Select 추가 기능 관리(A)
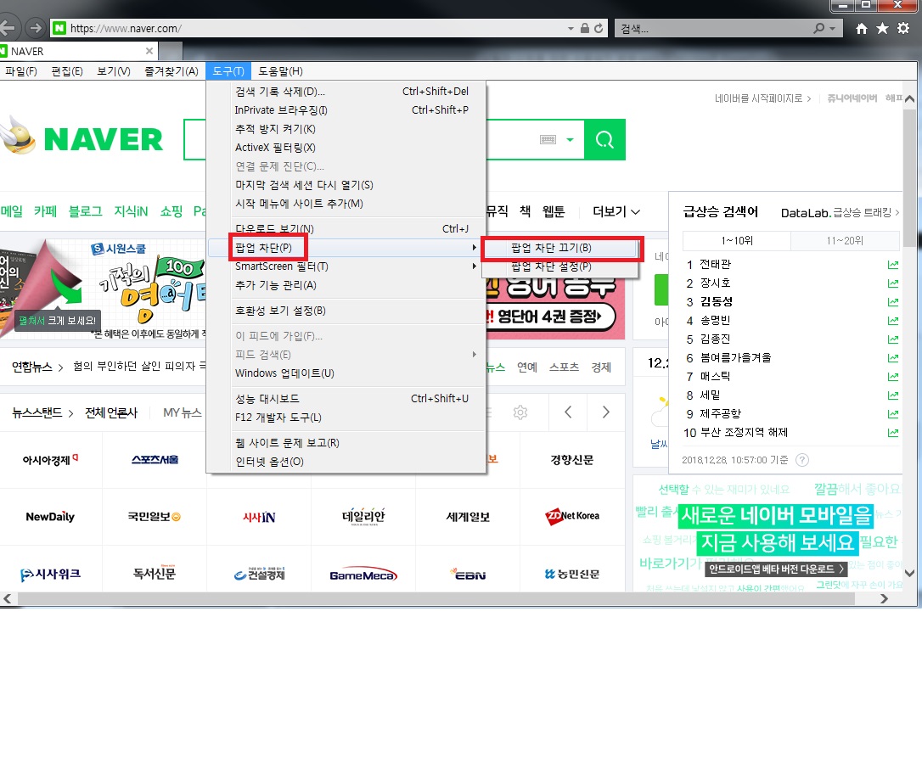Viewport: 922px width, 757px height. pyautogui.click(x=347, y=285)
